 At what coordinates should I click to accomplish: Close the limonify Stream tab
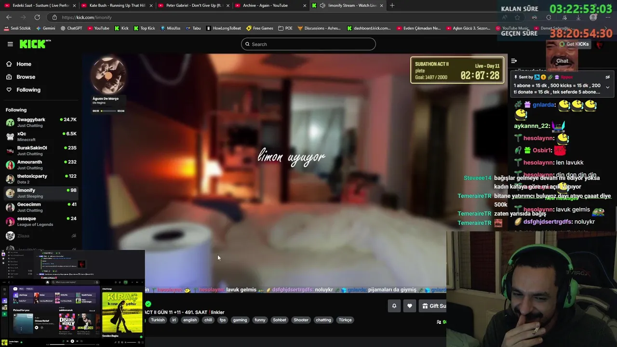[x=382, y=5]
